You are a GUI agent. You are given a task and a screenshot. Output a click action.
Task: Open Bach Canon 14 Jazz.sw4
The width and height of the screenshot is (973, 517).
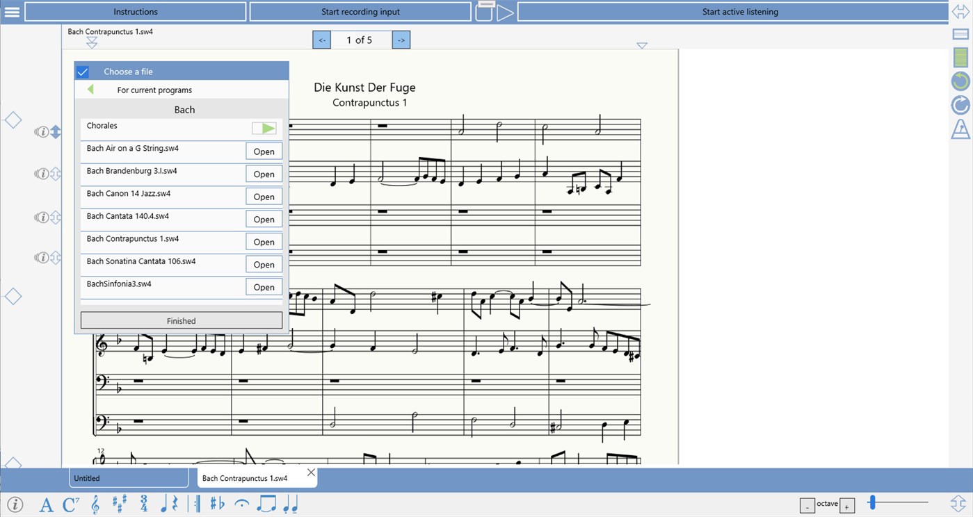coord(264,197)
